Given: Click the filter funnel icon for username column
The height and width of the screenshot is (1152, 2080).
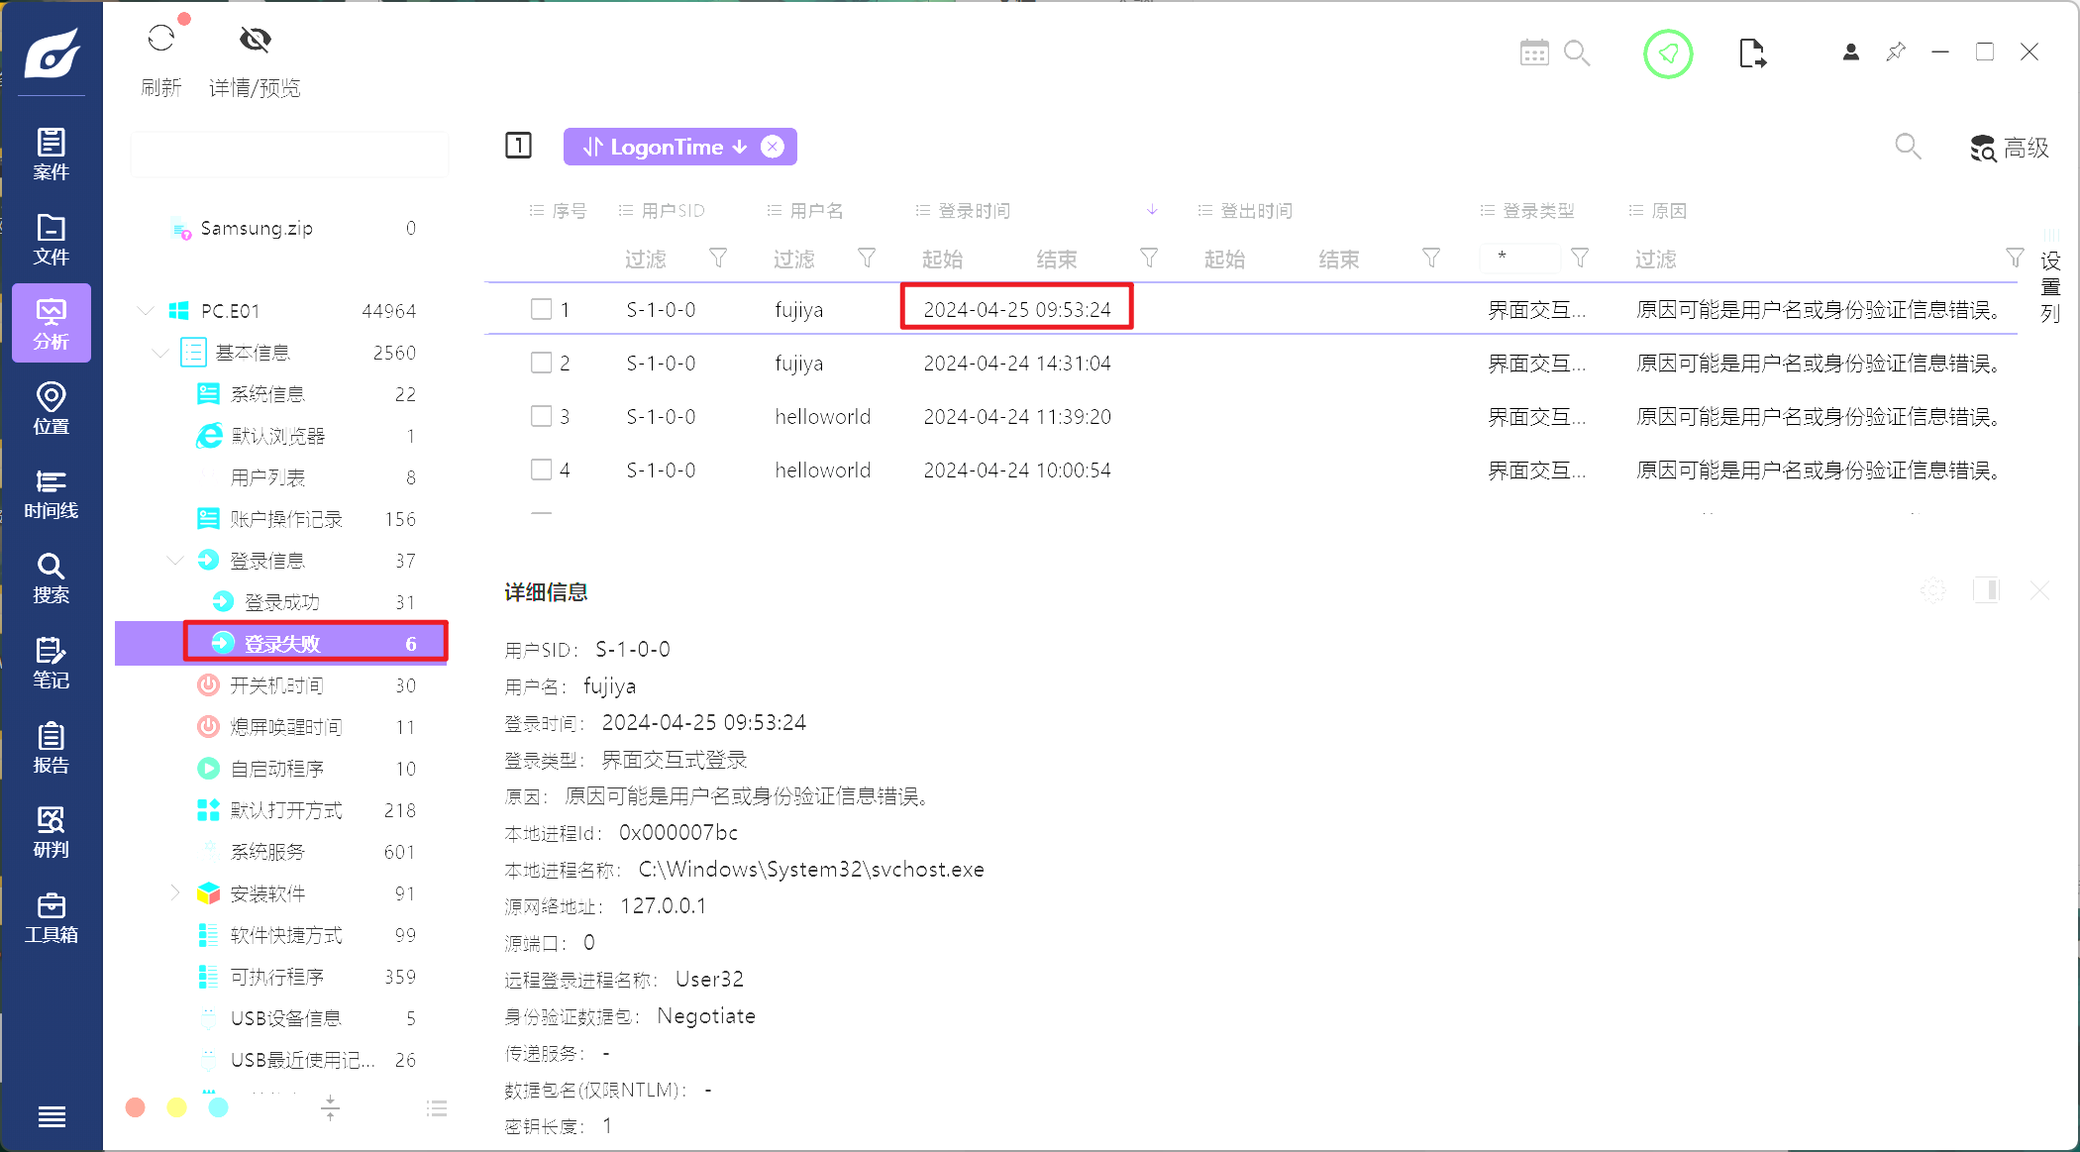Looking at the screenshot, I should click(867, 259).
